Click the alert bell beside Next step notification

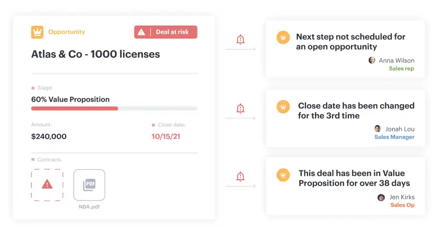coord(240,40)
